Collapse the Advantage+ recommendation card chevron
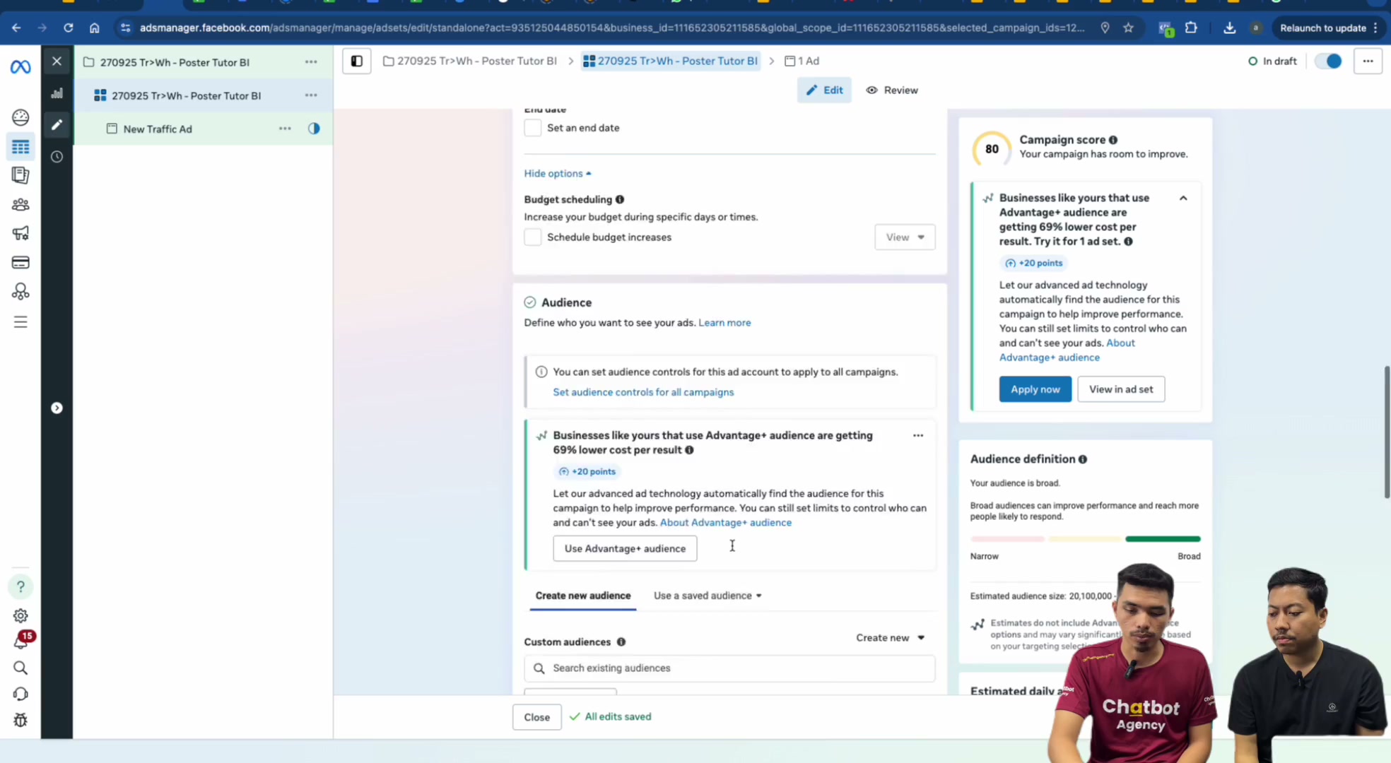This screenshot has width=1391, height=763. (x=1183, y=199)
